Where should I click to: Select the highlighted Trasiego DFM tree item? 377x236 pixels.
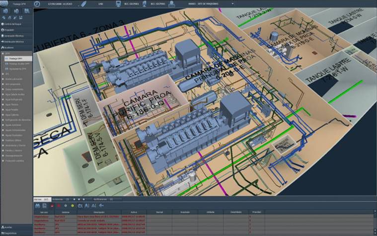tap(16, 59)
